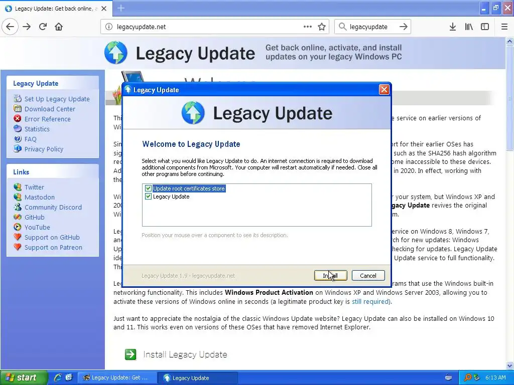Click the system tray search icon
514x385 pixels.
467,377
